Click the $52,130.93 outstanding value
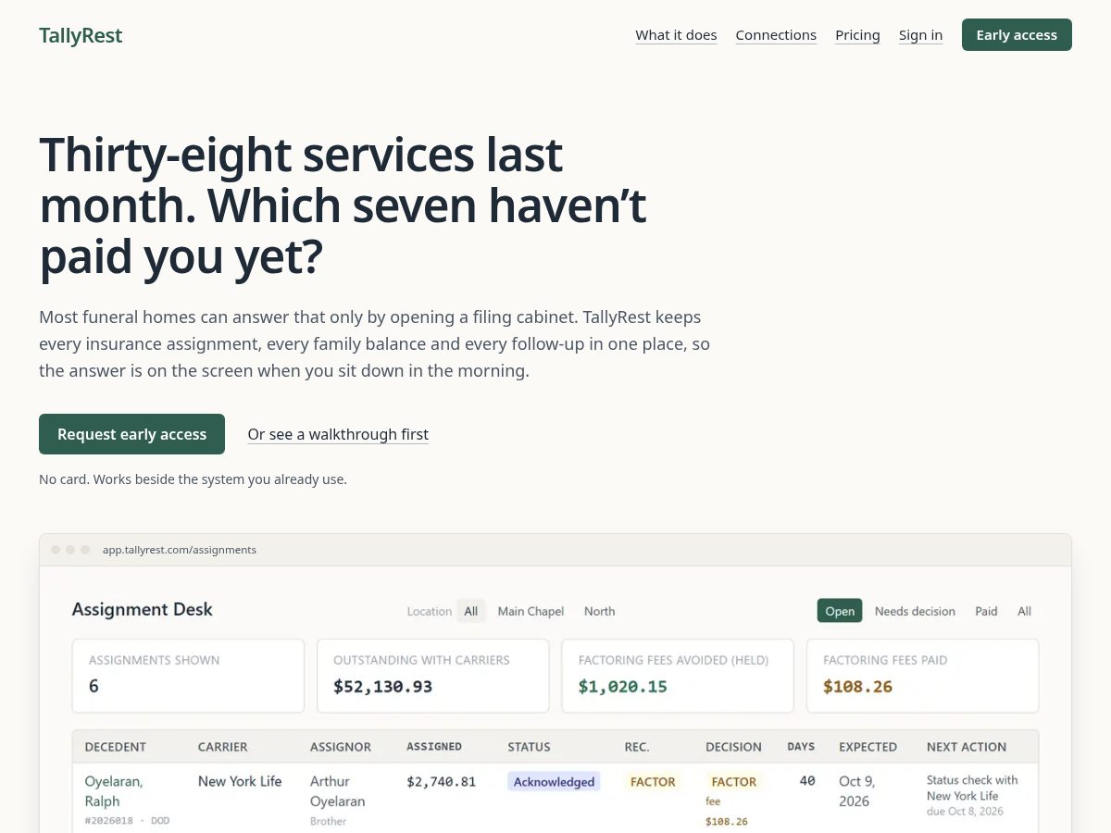Image resolution: width=1111 pixels, height=833 pixels. (x=383, y=687)
